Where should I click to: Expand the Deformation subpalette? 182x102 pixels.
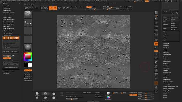click(x=167, y=61)
